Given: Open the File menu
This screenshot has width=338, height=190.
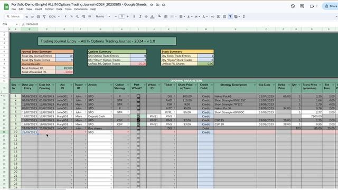Looking at the screenshot, I should [x=14, y=9].
